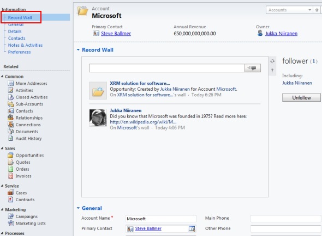Image resolution: width=322 pixels, height=236 pixels.
Task: Open the Campaigns icon
Action: click(11, 216)
